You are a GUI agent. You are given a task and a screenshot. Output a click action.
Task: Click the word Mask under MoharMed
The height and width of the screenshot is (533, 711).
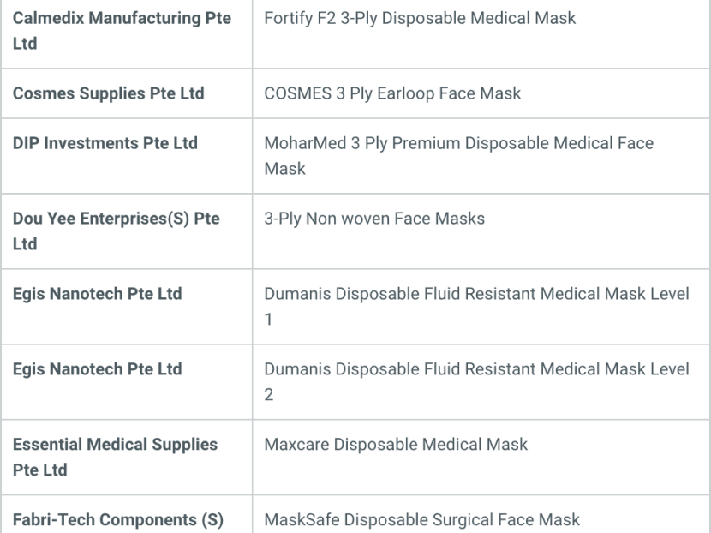284,169
